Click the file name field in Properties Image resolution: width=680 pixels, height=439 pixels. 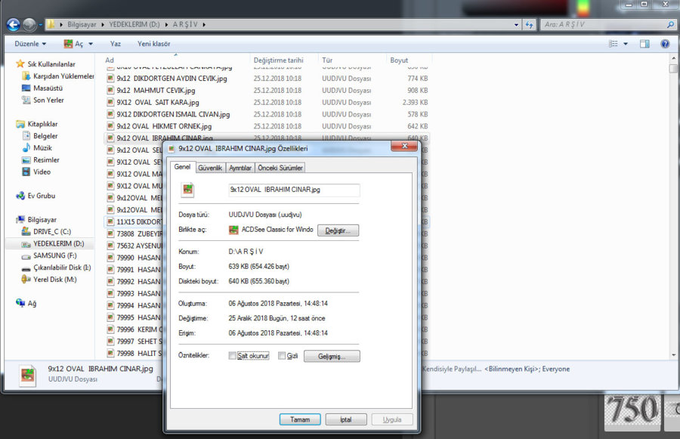click(x=294, y=190)
